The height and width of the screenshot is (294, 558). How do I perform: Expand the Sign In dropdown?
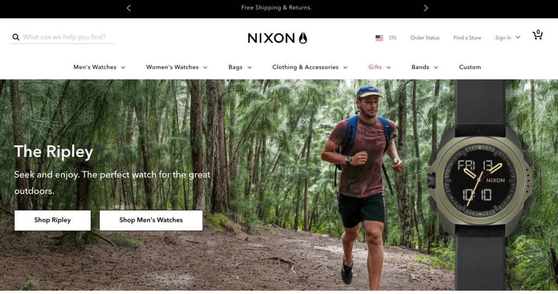pos(507,38)
